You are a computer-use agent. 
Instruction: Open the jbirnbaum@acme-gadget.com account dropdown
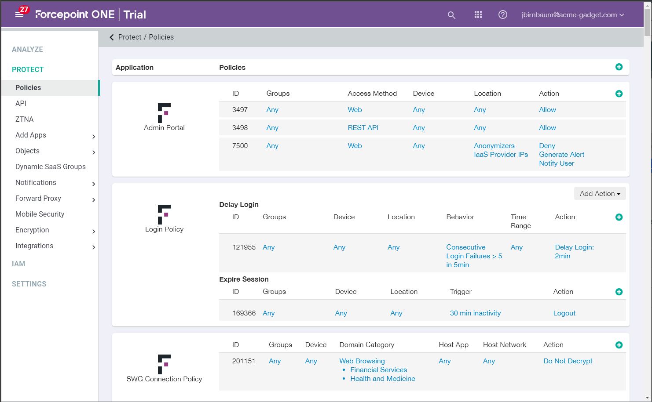(x=573, y=14)
